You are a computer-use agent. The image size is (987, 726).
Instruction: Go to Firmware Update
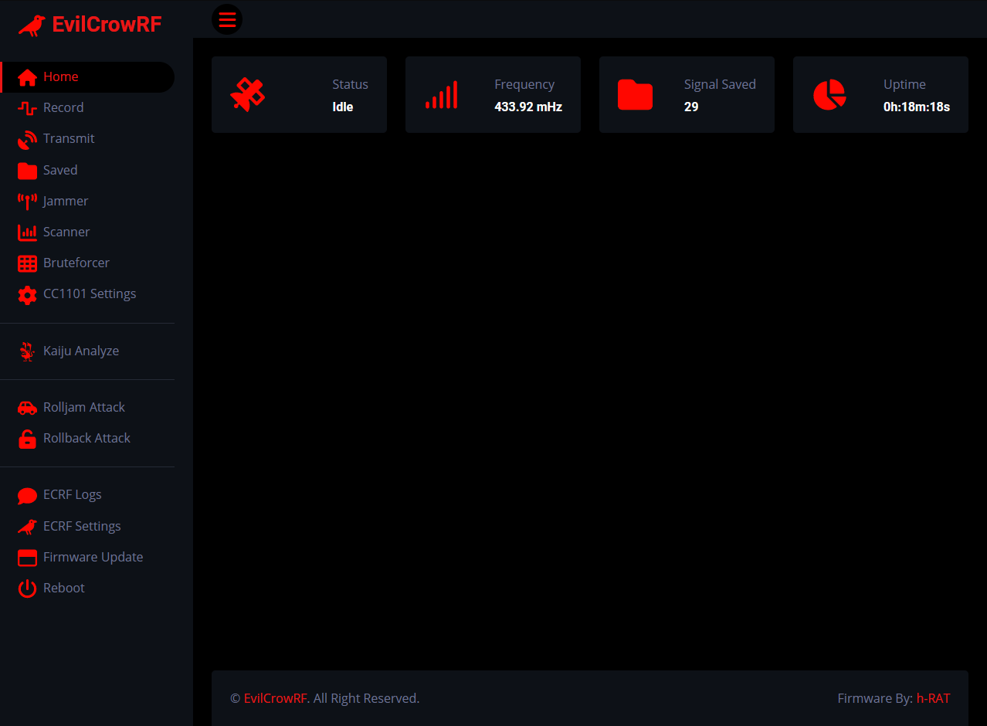pos(93,557)
